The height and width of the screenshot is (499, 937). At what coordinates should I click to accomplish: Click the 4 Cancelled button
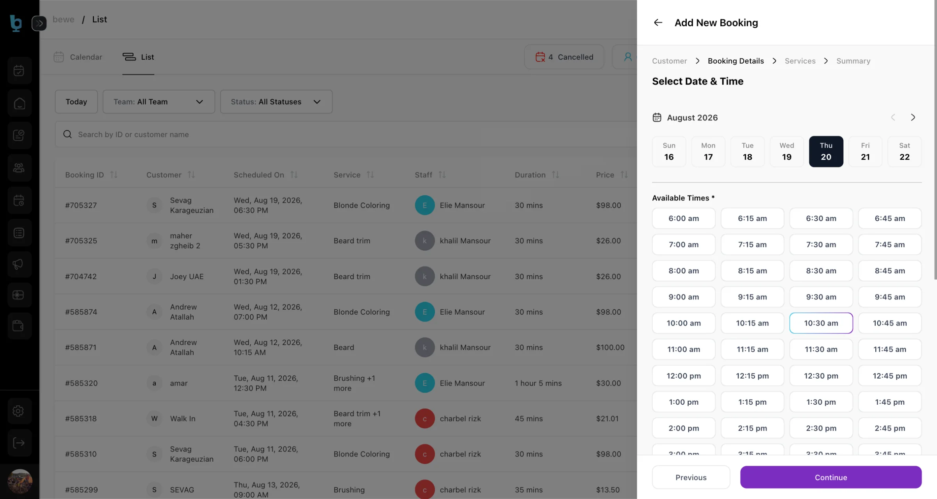pyautogui.click(x=564, y=57)
